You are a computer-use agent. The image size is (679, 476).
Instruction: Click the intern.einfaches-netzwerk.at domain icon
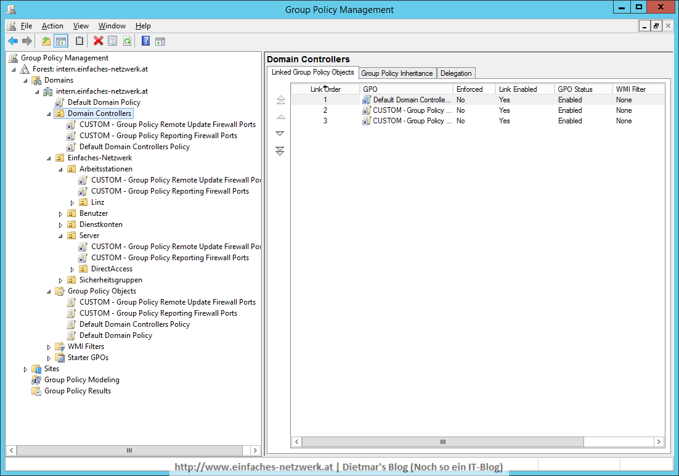click(x=48, y=91)
